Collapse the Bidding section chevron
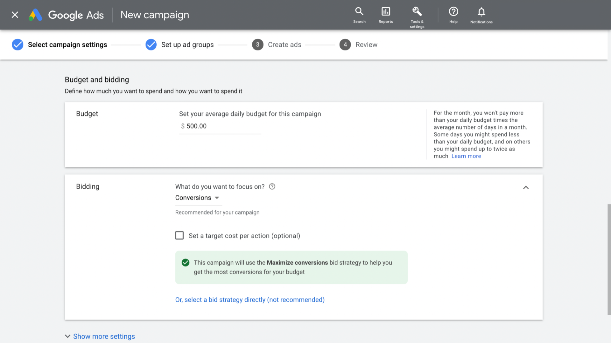 pyautogui.click(x=526, y=187)
